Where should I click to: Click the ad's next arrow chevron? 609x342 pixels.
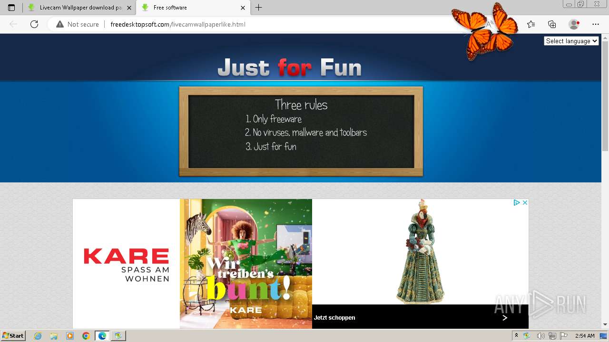coord(505,317)
